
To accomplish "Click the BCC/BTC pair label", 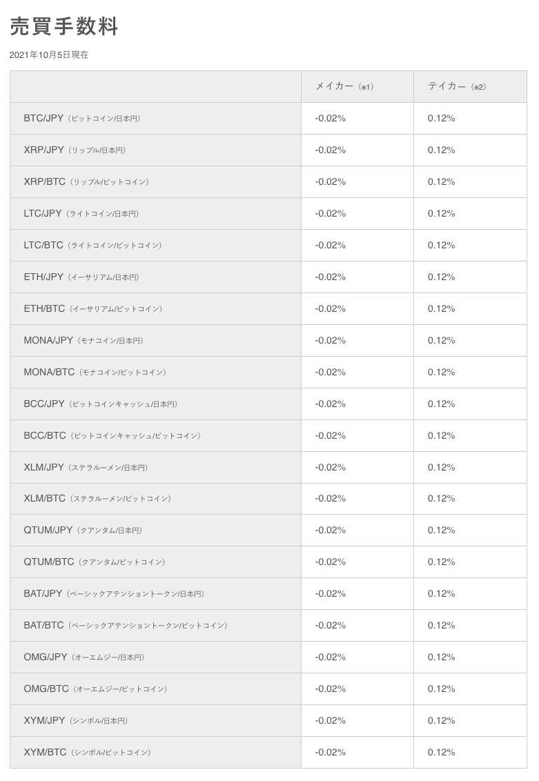I will [x=112, y=436].
